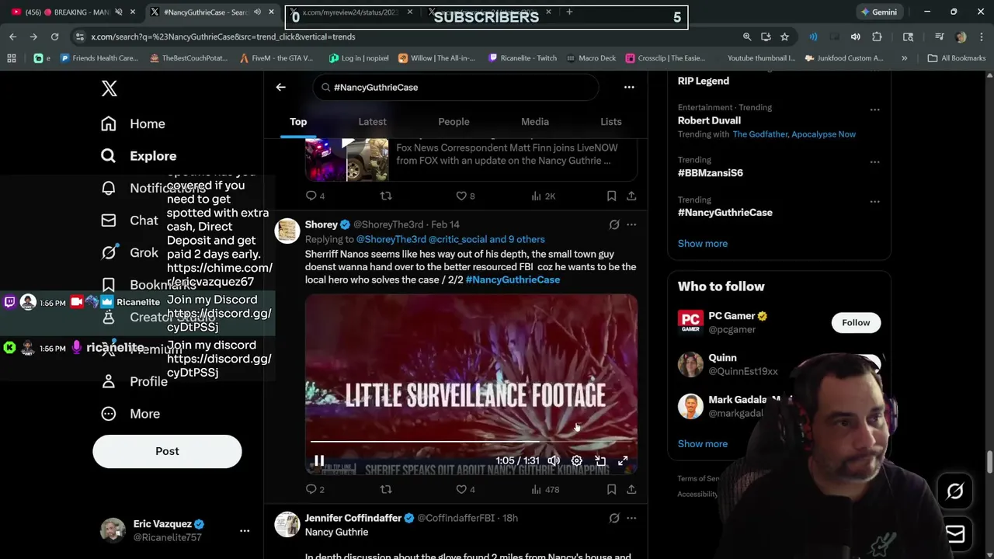Reload the page in Chrome
Image resolution: width=994 pixels, height=559 pixels.
pyautogui.click(x=54, y=36)
